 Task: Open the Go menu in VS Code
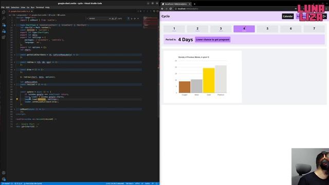pos(28,7)
